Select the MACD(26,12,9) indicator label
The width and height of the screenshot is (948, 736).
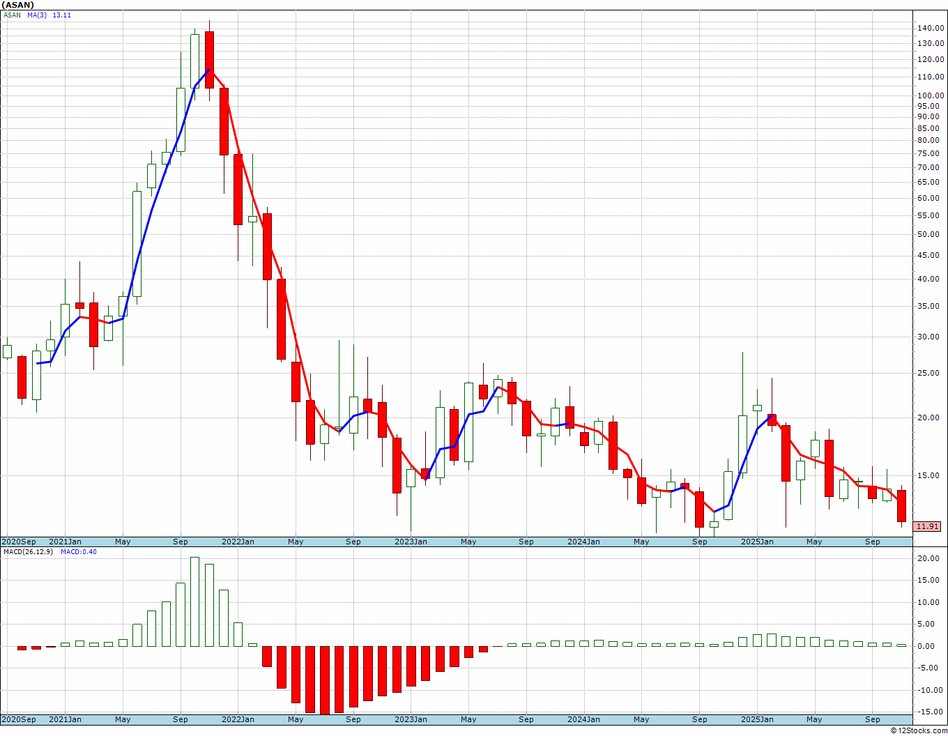click(x=27, y=552)
